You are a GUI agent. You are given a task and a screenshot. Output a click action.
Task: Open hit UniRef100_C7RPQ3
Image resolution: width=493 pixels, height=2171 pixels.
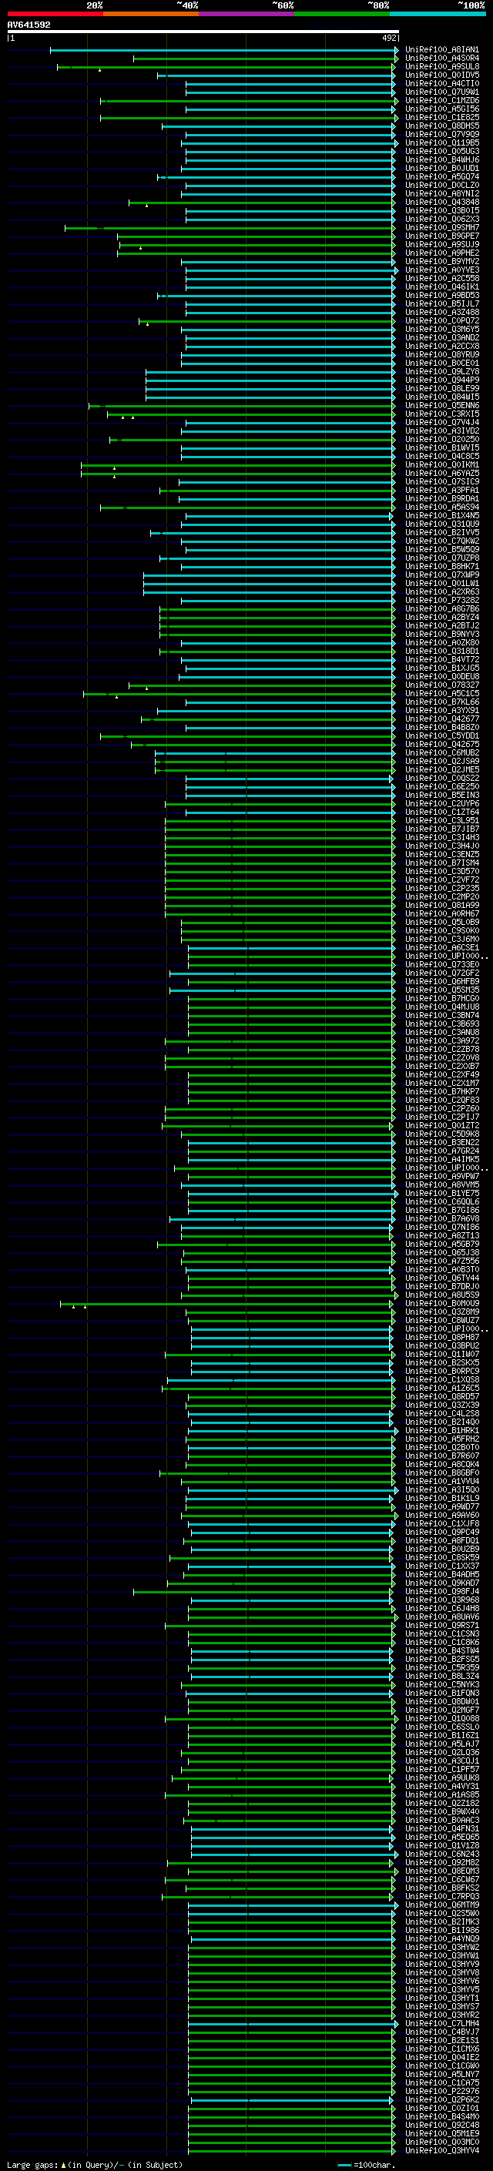click(441, 1897)
